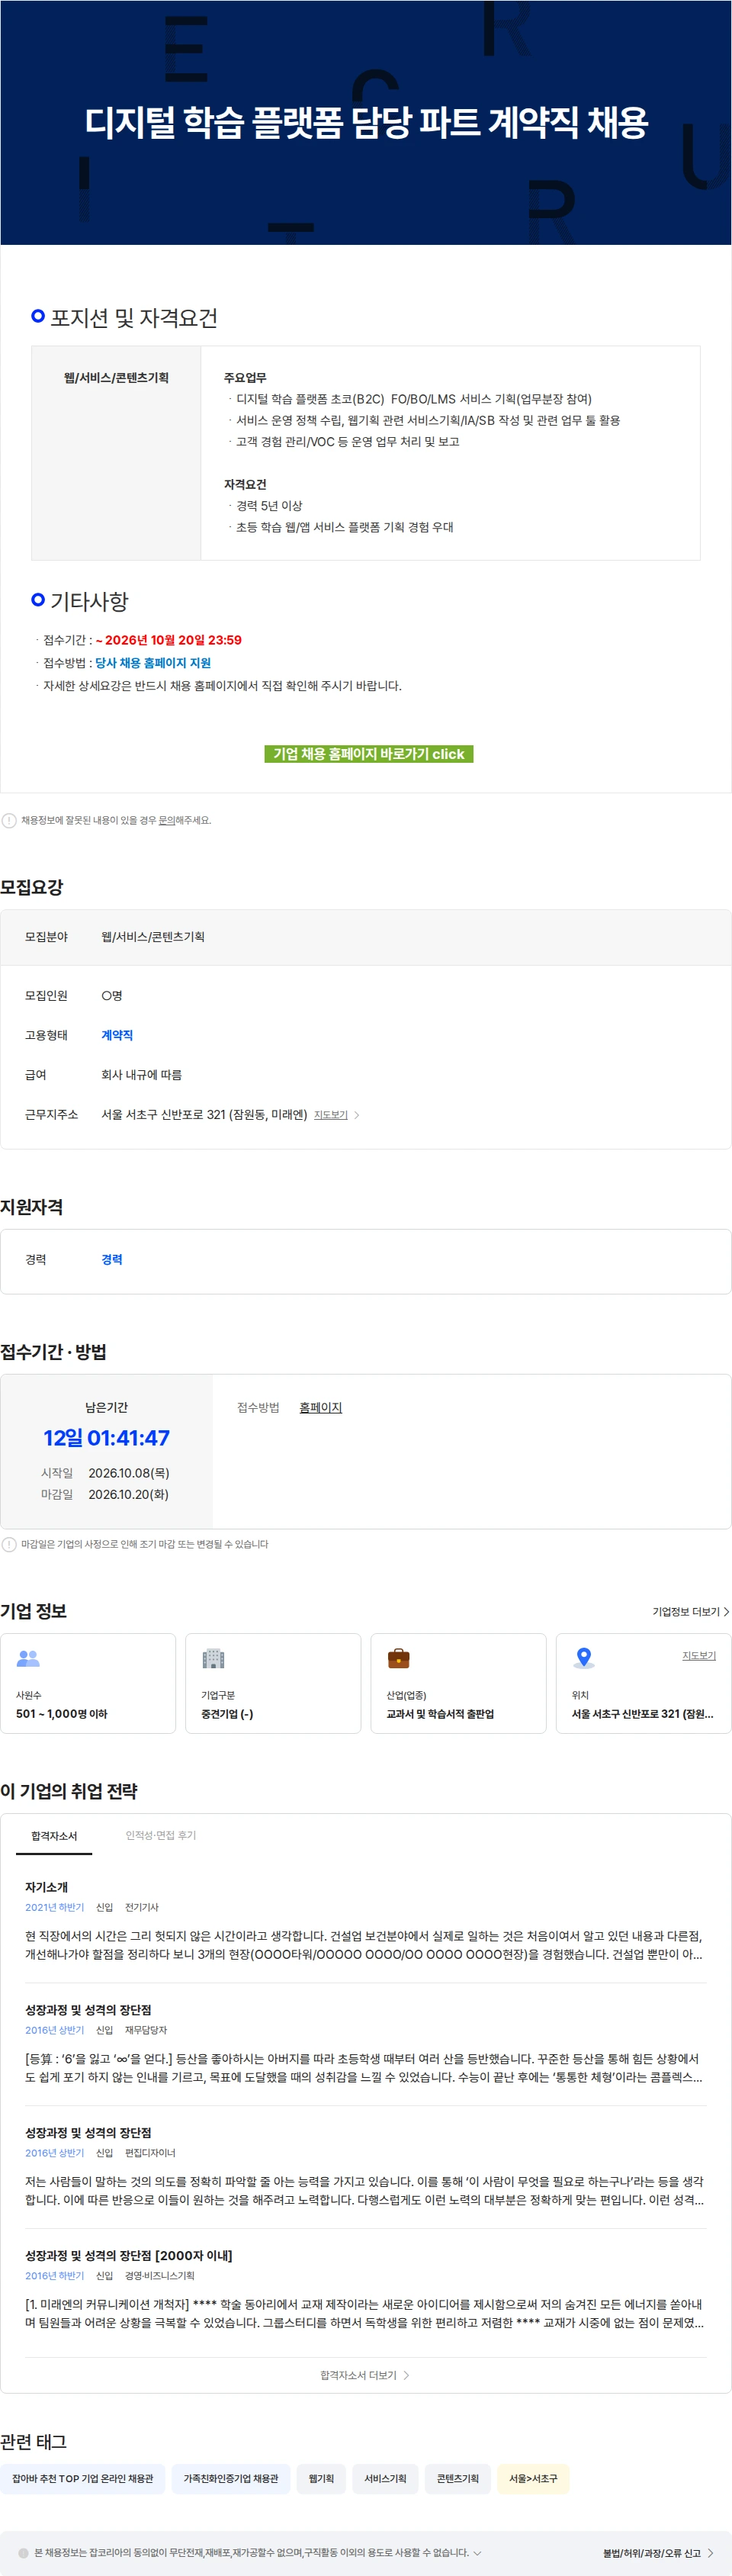The image size is (732, 2576).
Task: Click the 위치 map pin icon
Action: 584,1658
